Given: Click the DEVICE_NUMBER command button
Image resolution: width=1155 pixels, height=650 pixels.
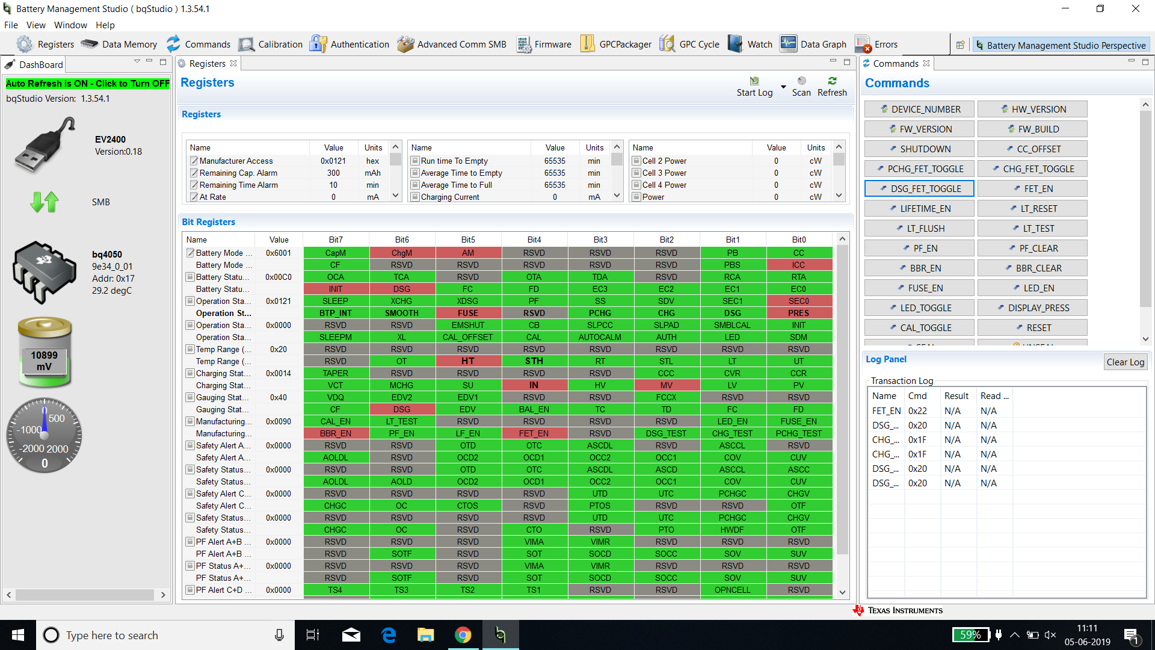Looking at the screenshot, I should [x=919, y=109].
